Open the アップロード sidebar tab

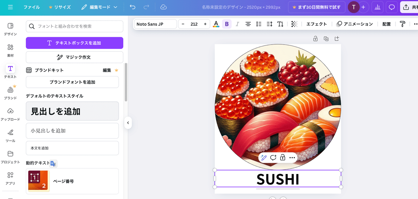[x=10, y=115]
